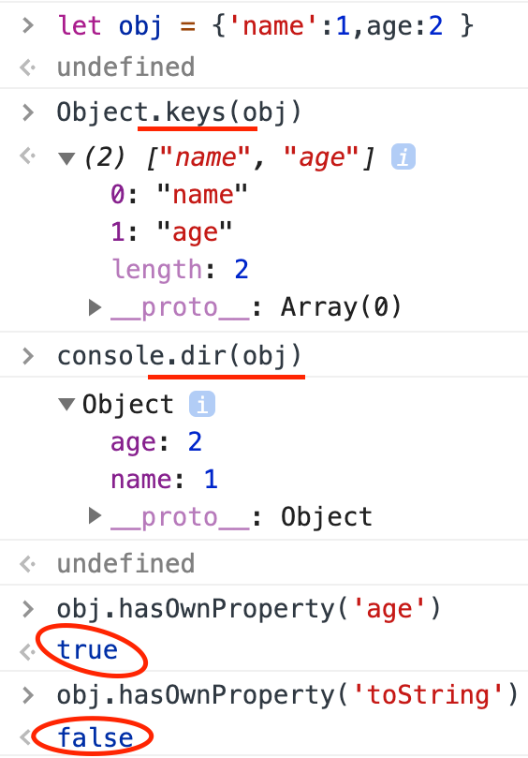Click the input chevron before console.dir(obj)
Viewport: 528px width, 758px height.
point(28,356)
